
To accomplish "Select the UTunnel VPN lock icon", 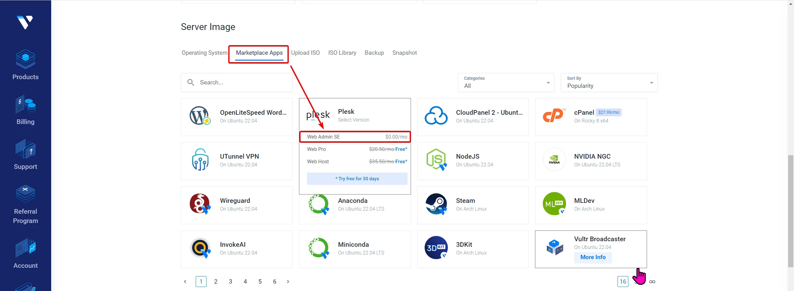I will tap(200, 160).
